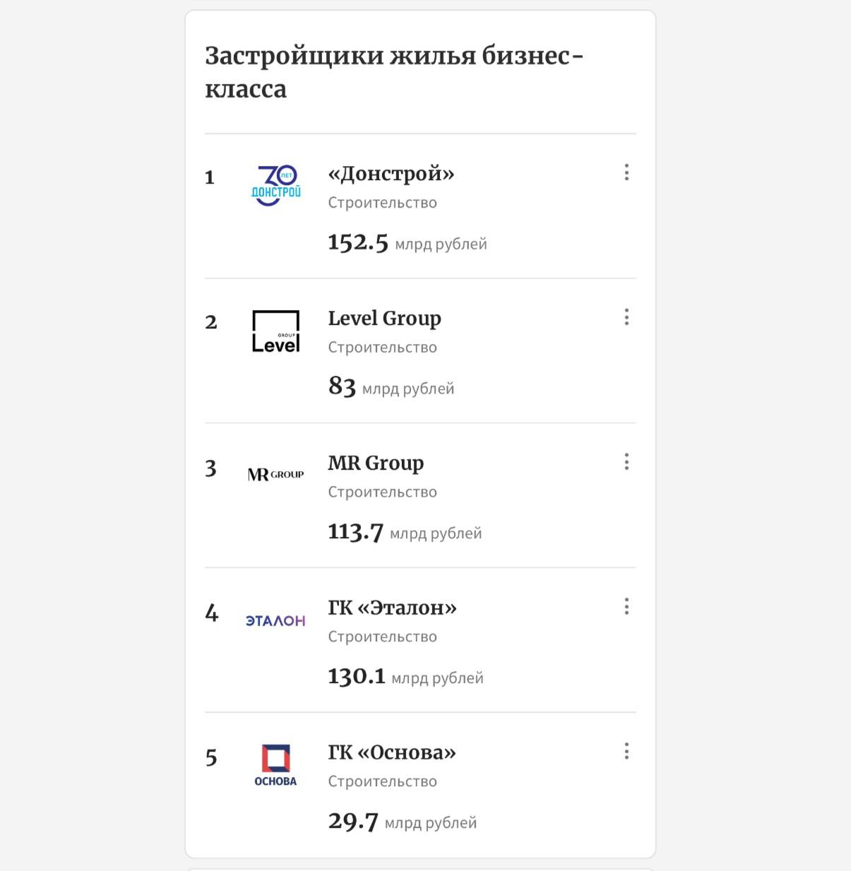Viewport: 851px width, 871px height.
Task: Open three-dot menu for «Донстрой»
Action: [626, 172]
